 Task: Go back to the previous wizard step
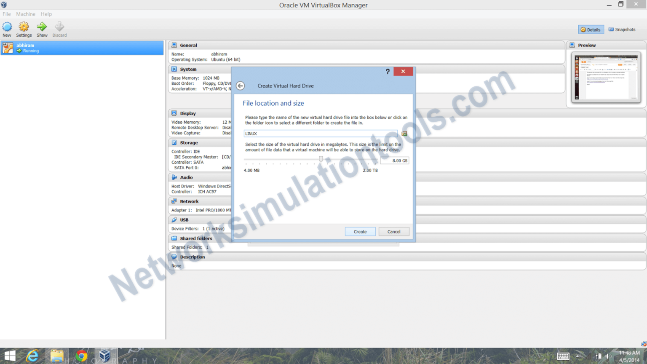coord(240,86)
